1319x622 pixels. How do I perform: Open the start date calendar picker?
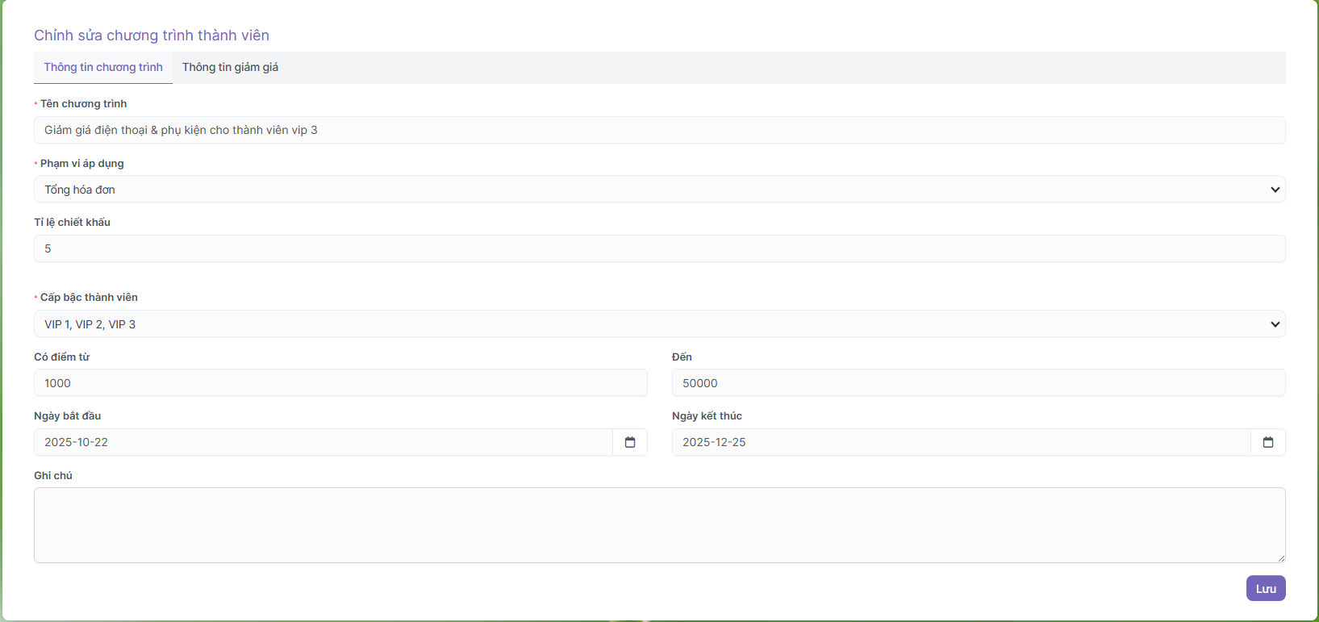pyautogui.click(x=630, y=442)
